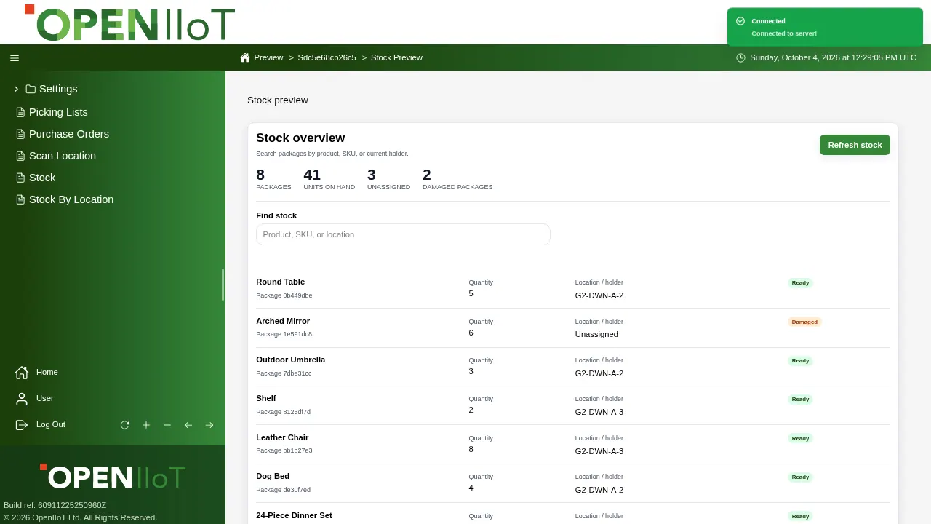This screenshot has height=524, width=931.
Task: Click the Round Table product name
Action: pos(280,282)
